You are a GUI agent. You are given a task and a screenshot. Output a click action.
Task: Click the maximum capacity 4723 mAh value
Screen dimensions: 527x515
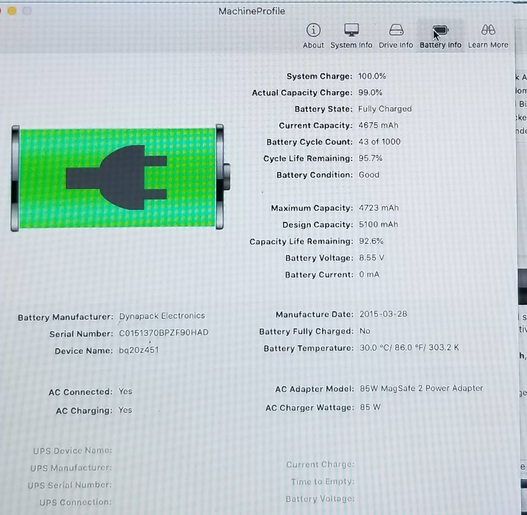[x=378, y=208]
